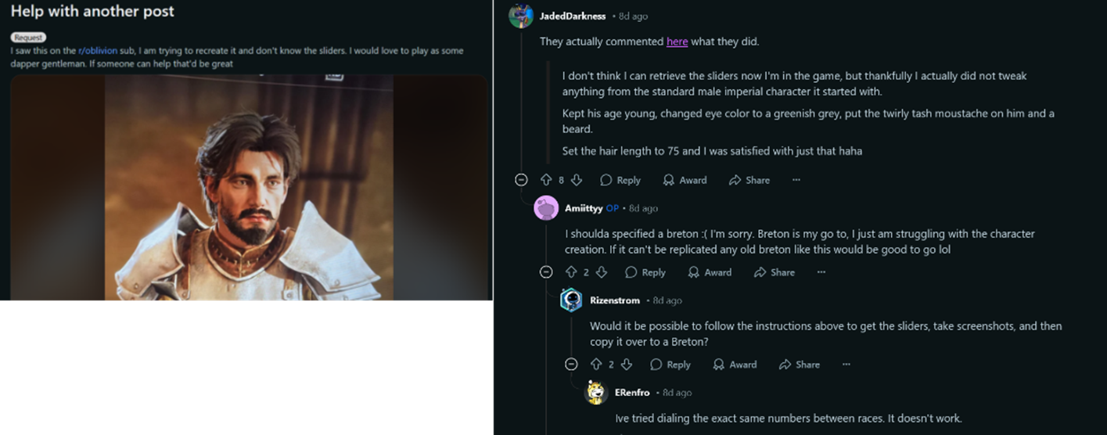This screenshot has width=1107, height=435.
Task: Upvote Amiittyy's Breton comment
Action: (570, 272)
